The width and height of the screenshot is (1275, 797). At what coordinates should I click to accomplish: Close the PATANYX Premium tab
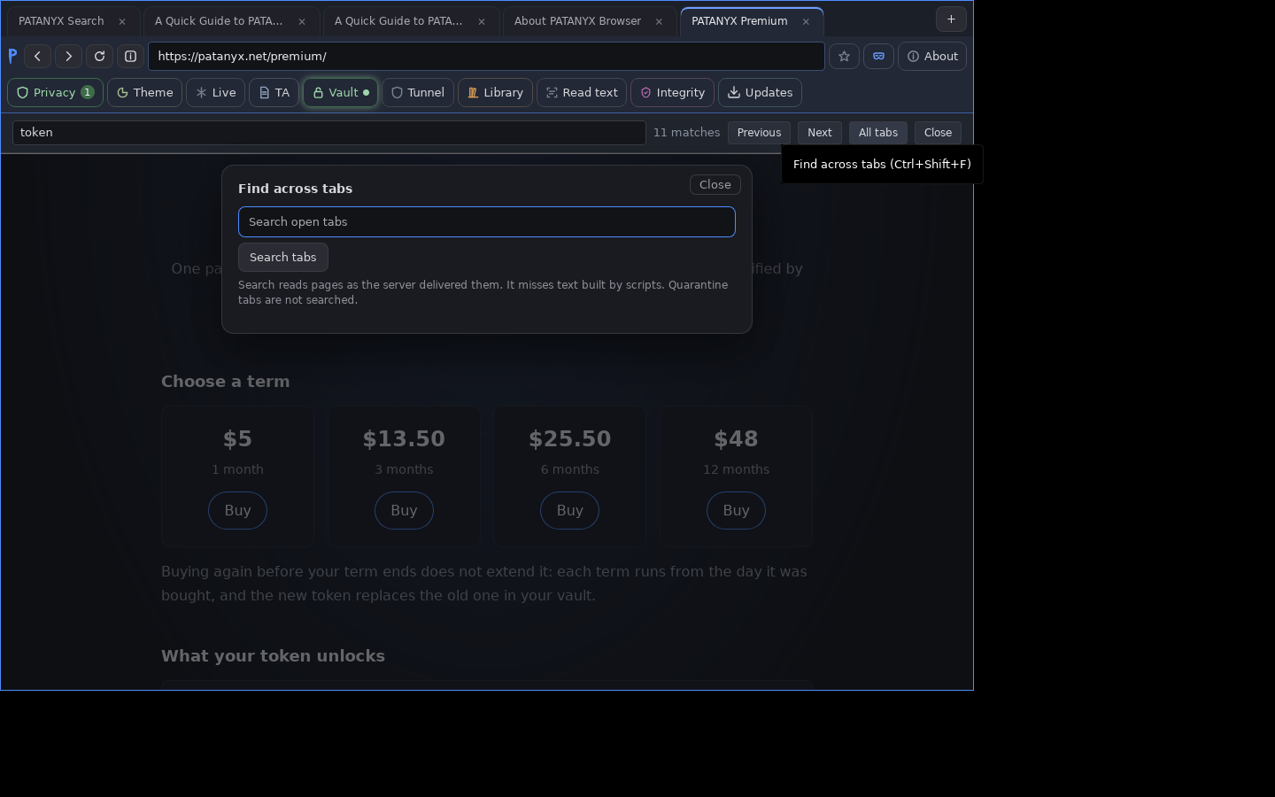click(806, 21)
